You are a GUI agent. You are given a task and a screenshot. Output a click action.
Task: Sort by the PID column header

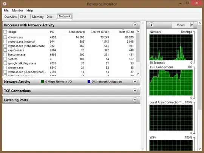[x=52, y=32]
